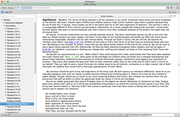
Task: Open the NIVAC: Romans module dropdown
Action: click(x=9, y=8)
